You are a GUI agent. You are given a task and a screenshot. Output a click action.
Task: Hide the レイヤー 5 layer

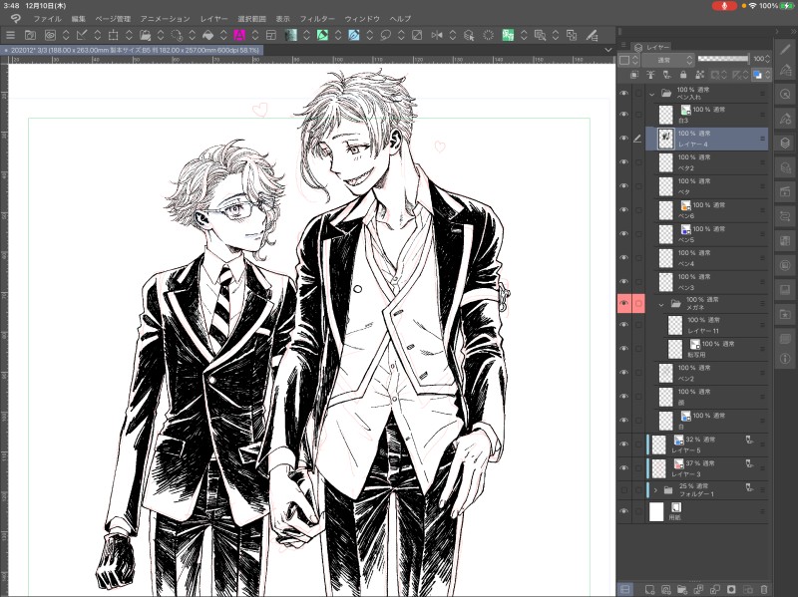(624, 444)
